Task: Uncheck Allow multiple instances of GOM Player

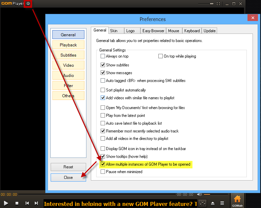Action: point(103,164)
